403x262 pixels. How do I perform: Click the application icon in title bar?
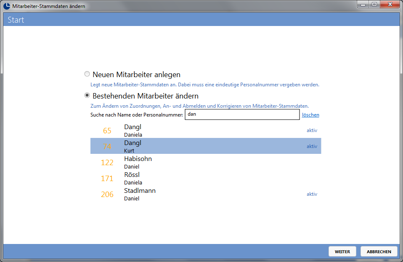(x=7, y=6)
